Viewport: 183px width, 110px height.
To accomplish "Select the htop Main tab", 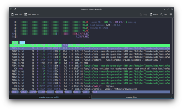I will 15,42.
